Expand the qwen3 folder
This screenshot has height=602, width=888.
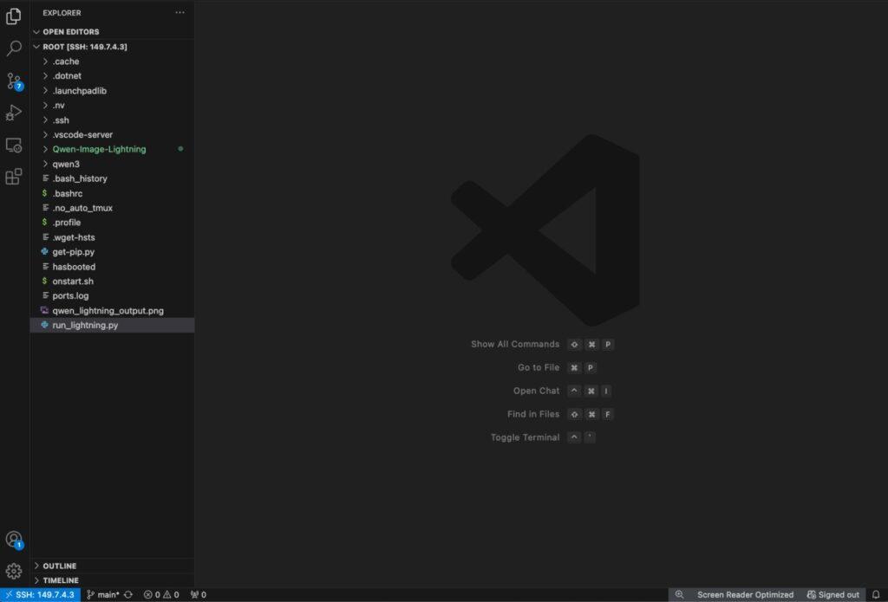[x=112, y=164]
